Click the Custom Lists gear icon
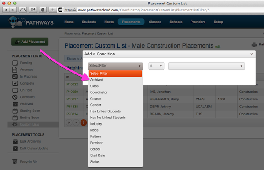The image size is (264, 170). (x=15, y=125)
